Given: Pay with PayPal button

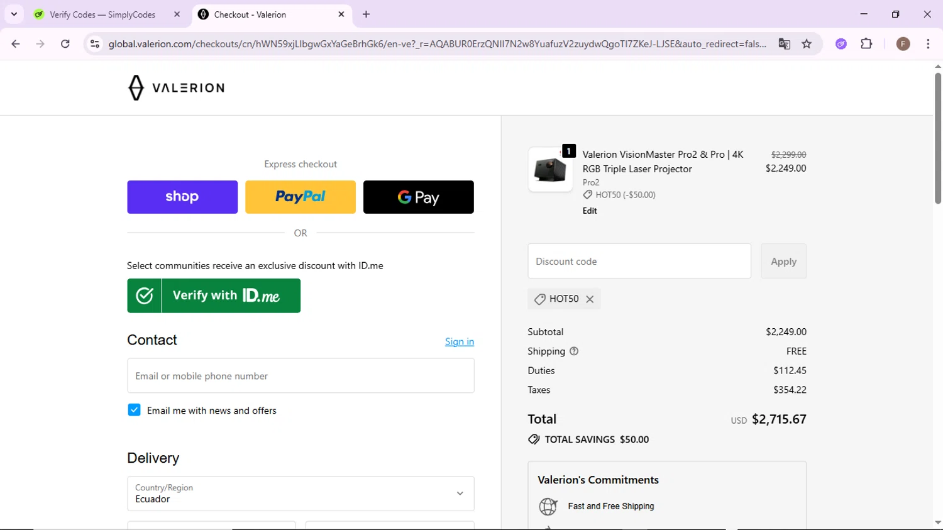Looking at the screenshot, I should point(301,197).
